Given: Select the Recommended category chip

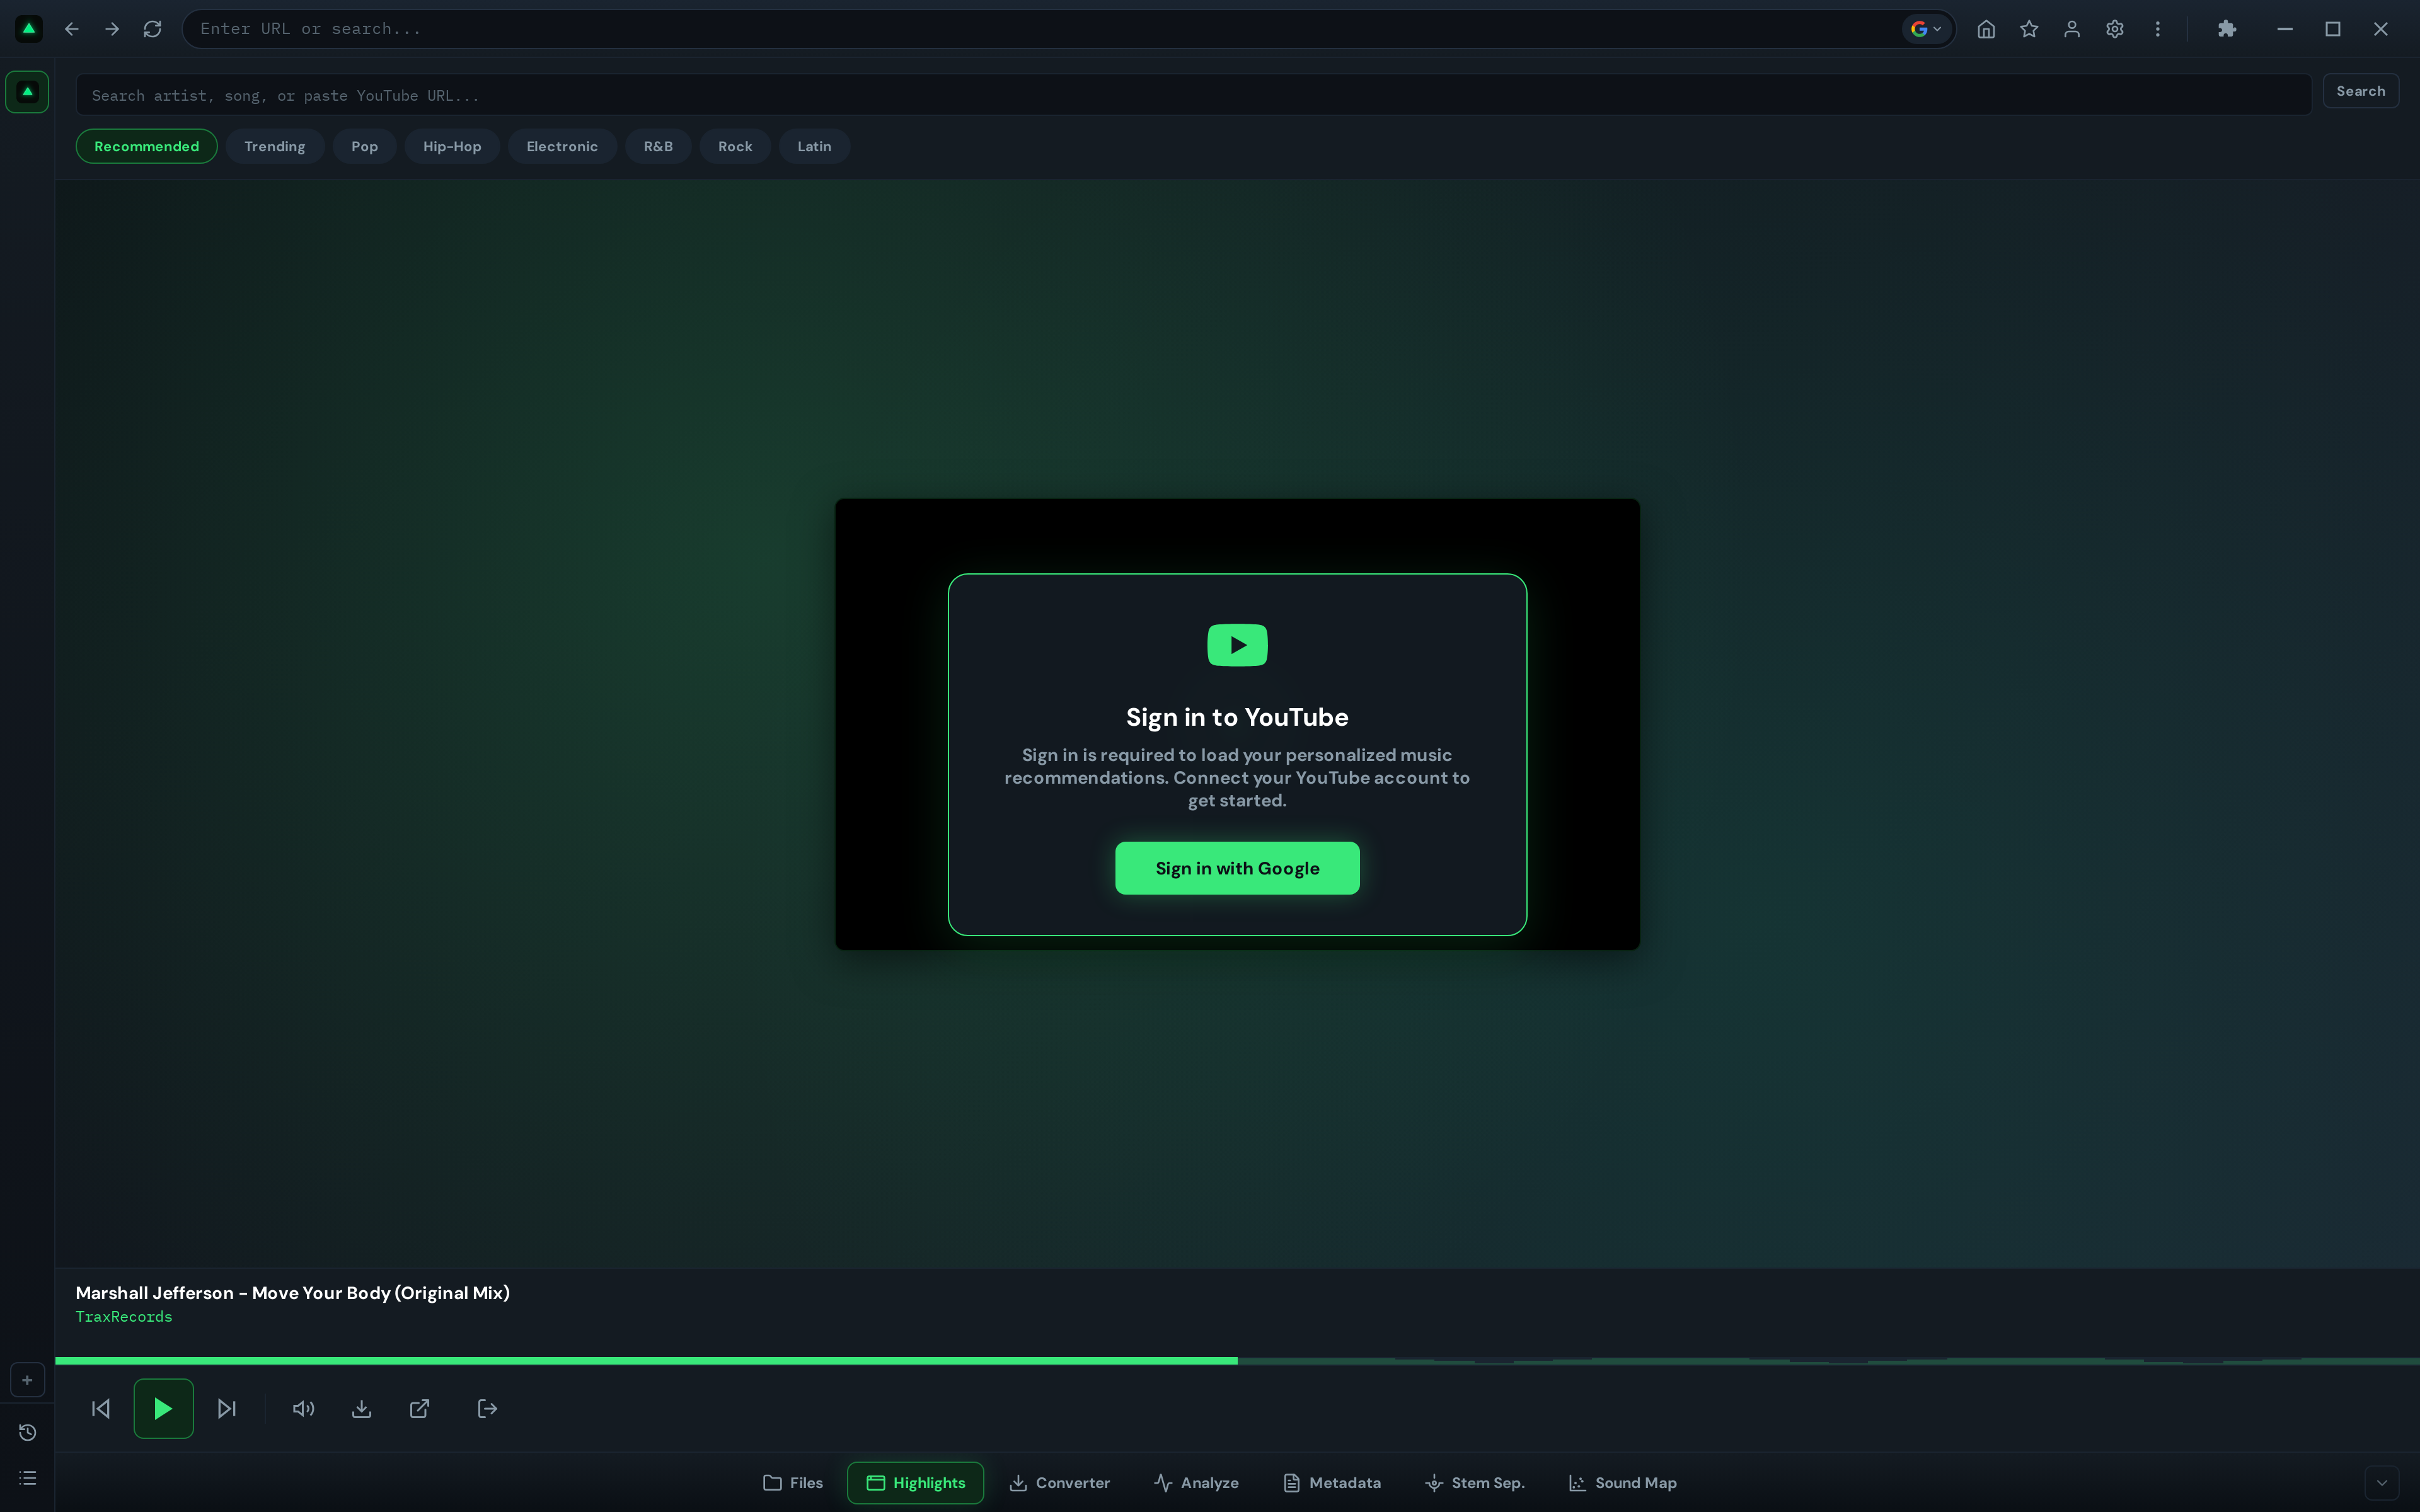Looking at the screenshot, I should pos(146,146).
